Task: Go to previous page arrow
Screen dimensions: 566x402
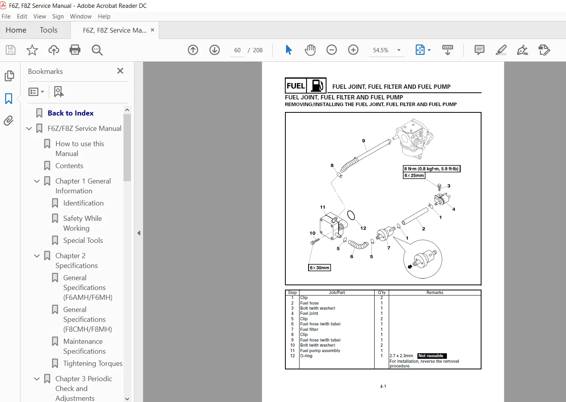Action: pos(193,50)
